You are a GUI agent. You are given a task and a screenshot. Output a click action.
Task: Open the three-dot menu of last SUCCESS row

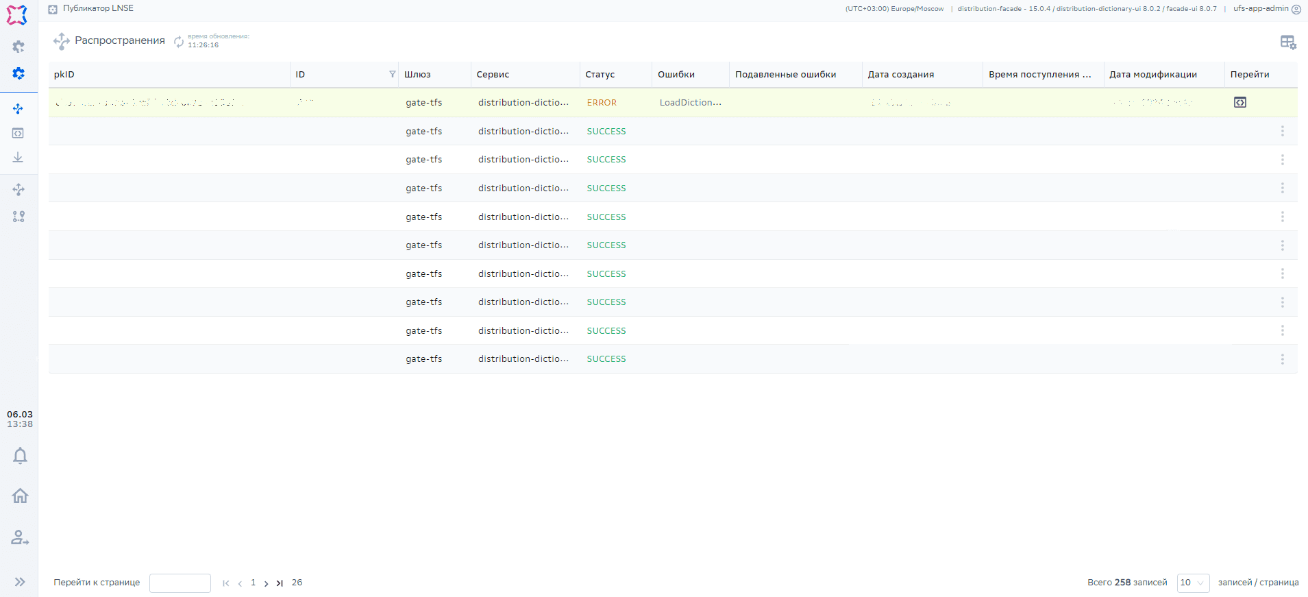click(1282, 359)
